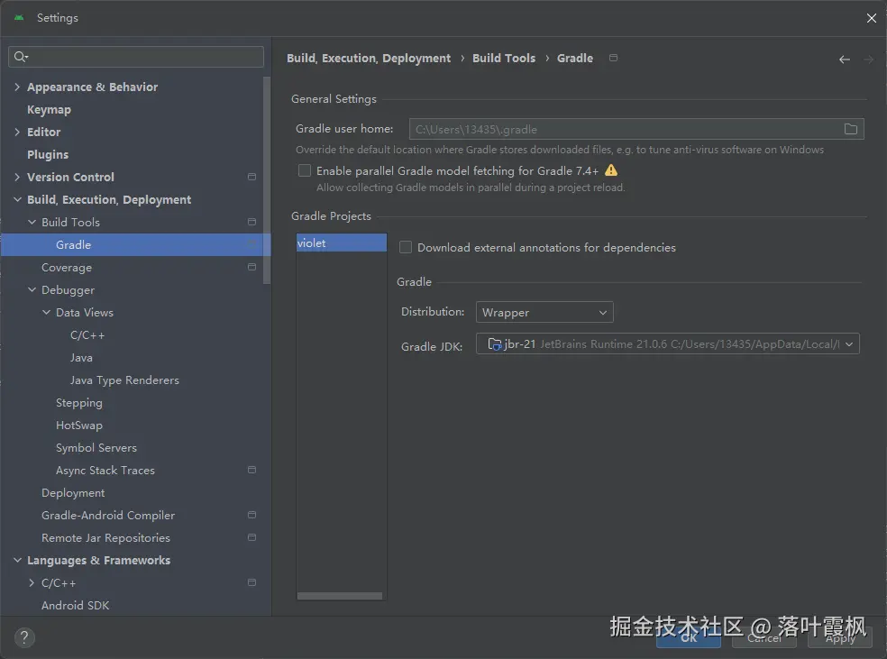This screenshot has height=659, width=887.
Task: Expand the C/C++ node under Languages & Frameworks
Action: [32, 582]
